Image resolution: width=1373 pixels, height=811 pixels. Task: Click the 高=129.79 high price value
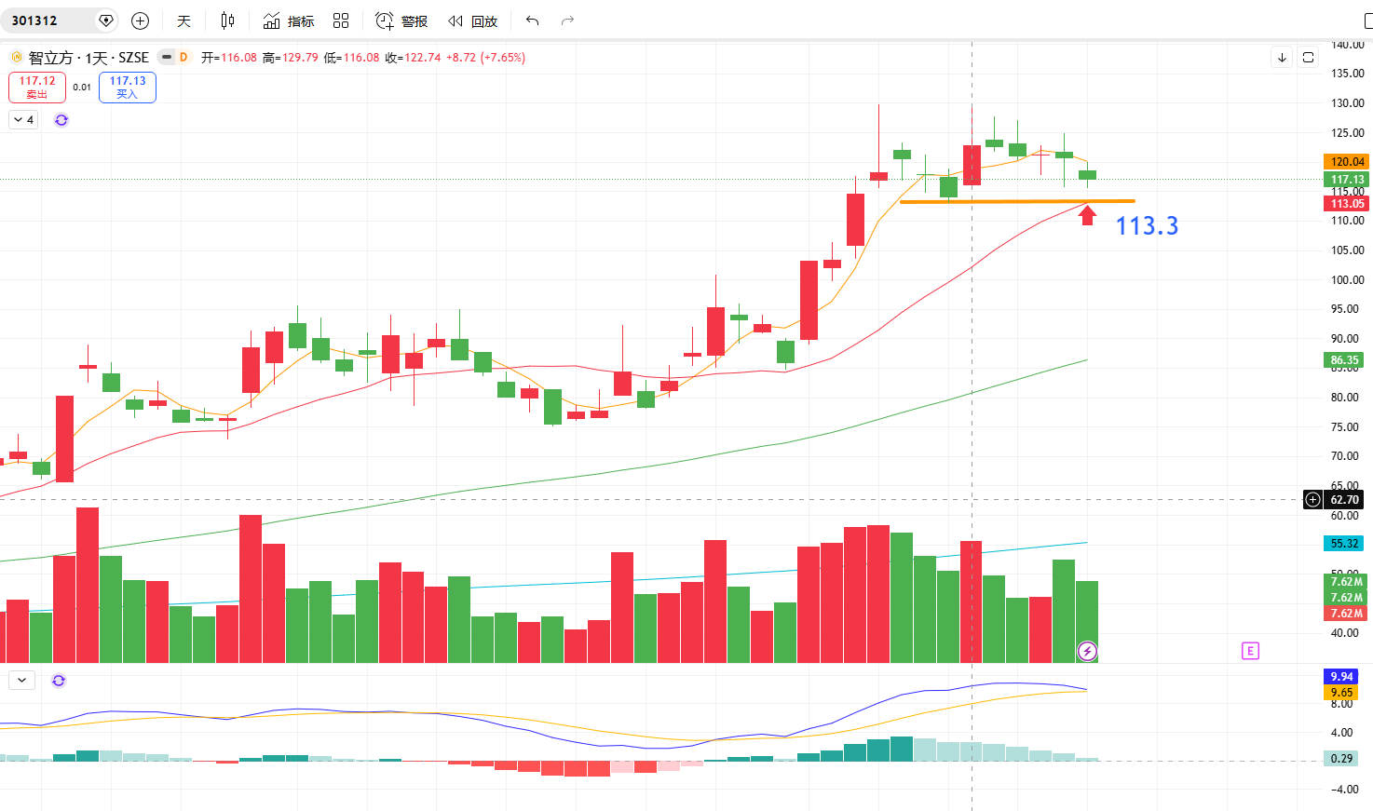pyautogui.click(x=291, y=58)
